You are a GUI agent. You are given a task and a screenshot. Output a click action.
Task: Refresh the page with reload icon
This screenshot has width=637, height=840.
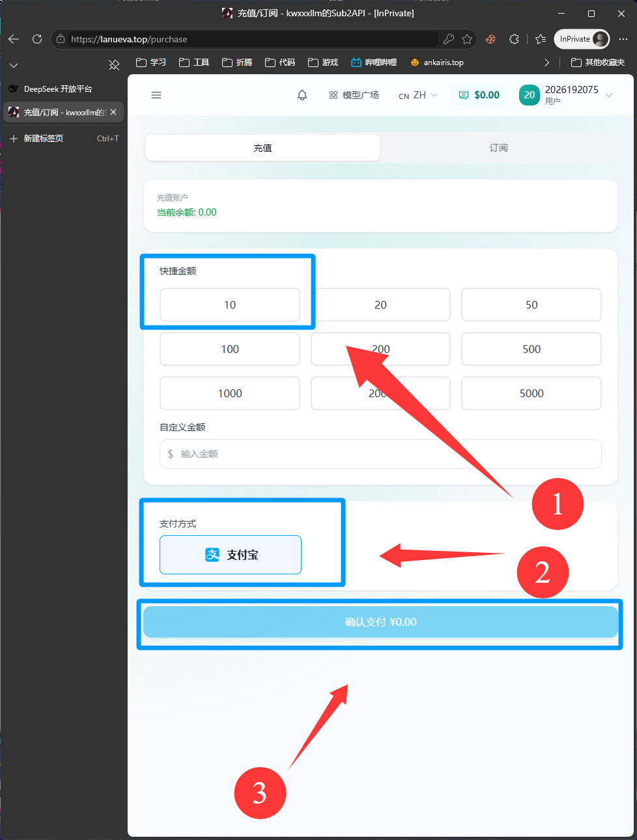[x=37, y=39]
